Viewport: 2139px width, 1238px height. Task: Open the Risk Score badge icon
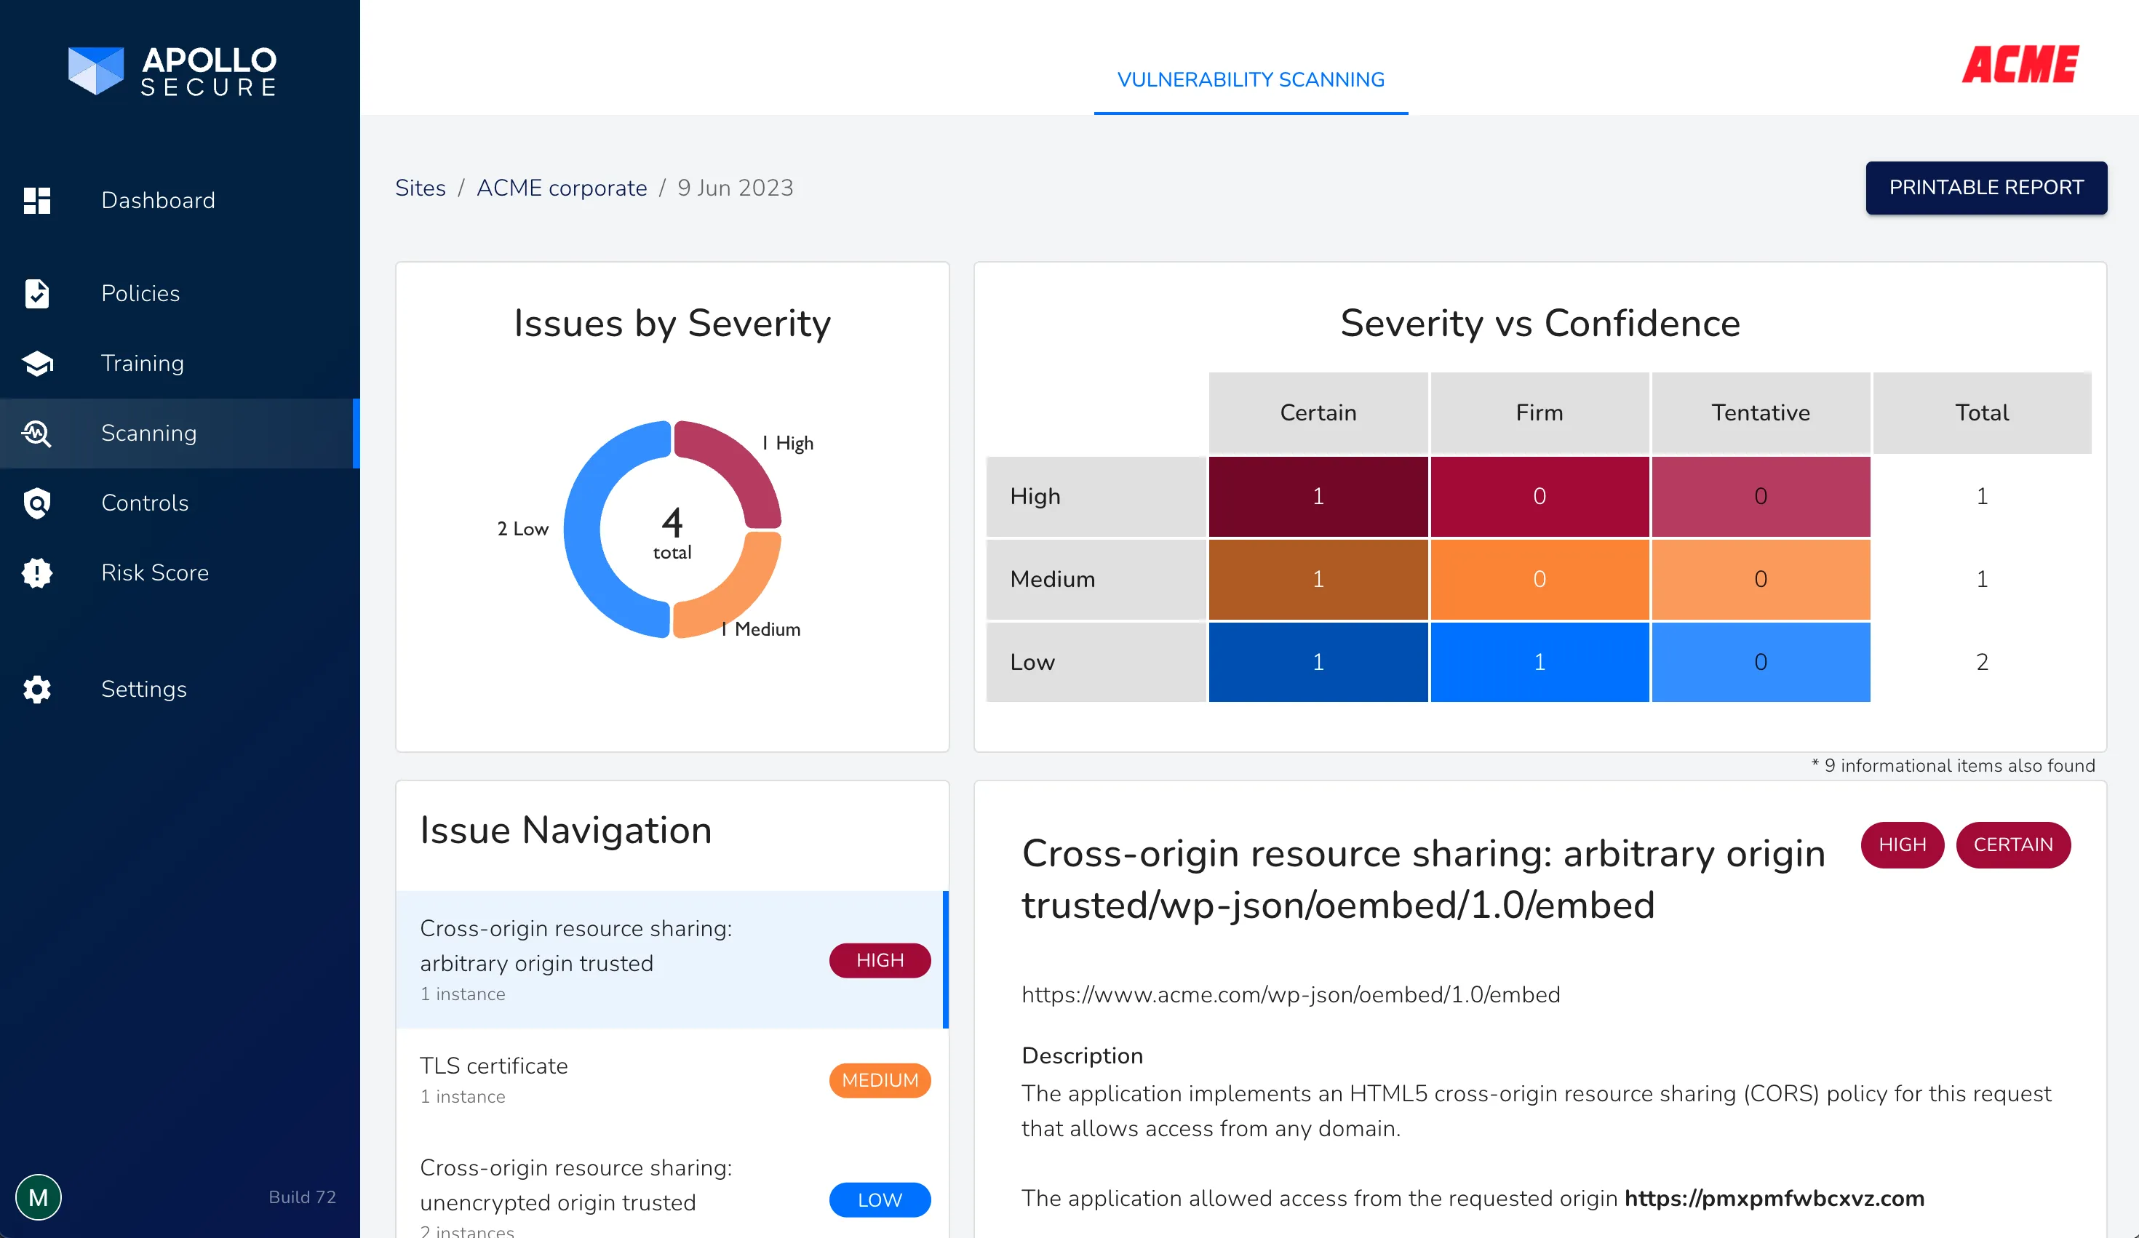[x=37, y=572]
